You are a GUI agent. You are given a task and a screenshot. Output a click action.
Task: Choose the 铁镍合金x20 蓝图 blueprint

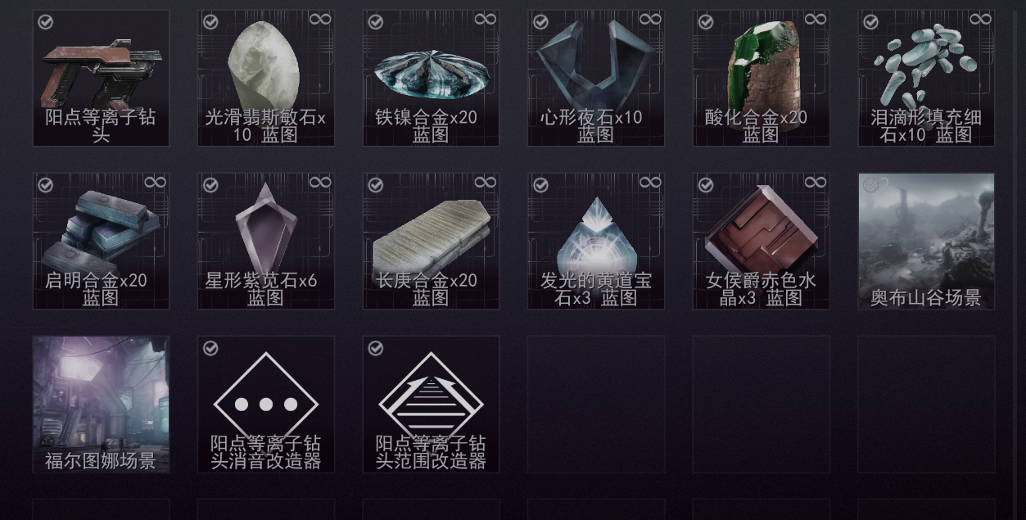click(431, 78)
